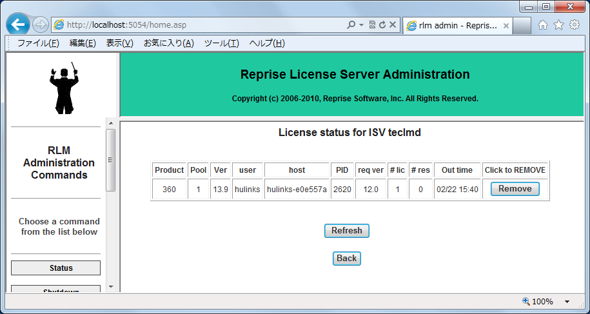
Task: Click the host cell hulinks-e0e557a
Action: [x=297, y=189]
